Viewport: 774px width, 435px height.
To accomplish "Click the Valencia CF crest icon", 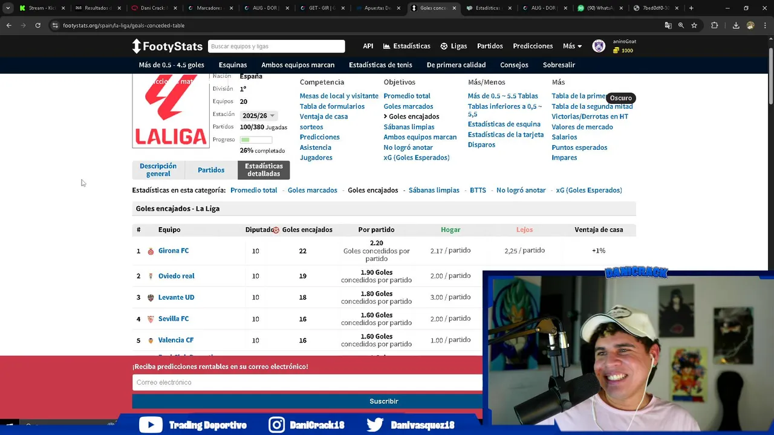I will point(151,341).
